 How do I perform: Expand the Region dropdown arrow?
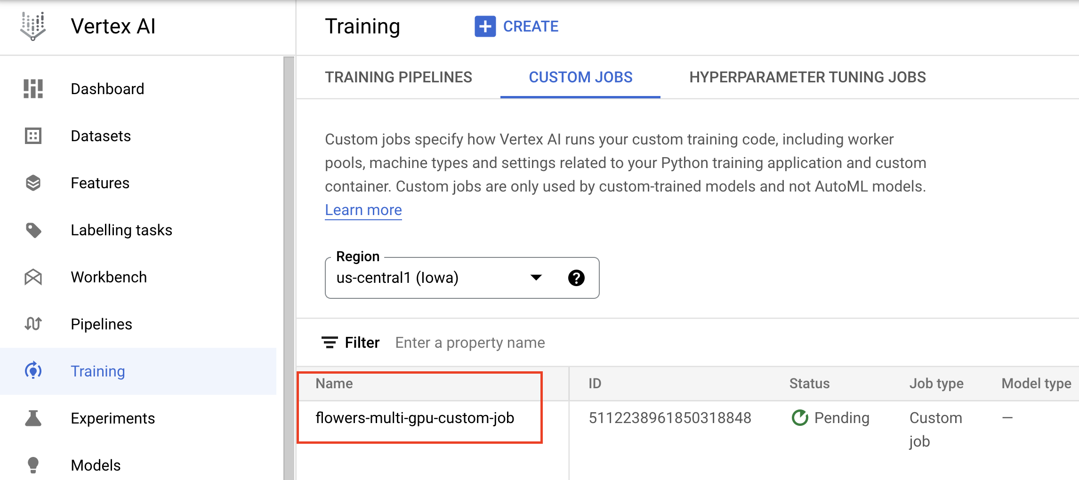[536, 278]
